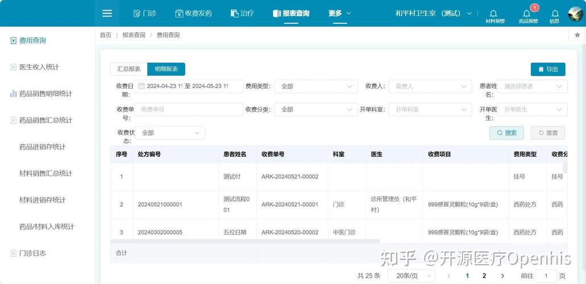Image resolution: width=586 pixels, height=284 pixels.
Task: Switch to 明细报表 tab
Action: coord(166,69)
